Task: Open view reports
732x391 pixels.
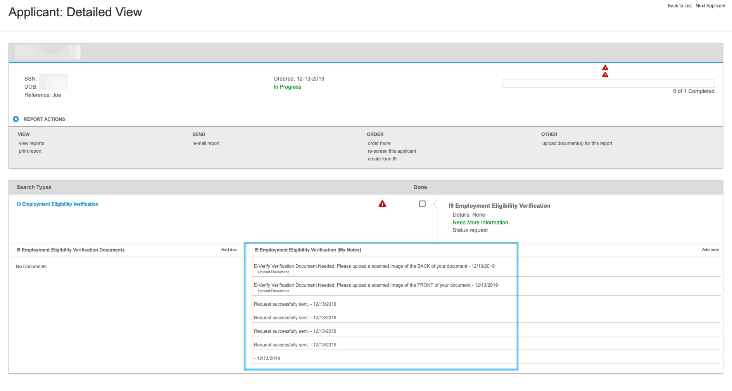Action: pyautogui.click(x=31, y=143)
